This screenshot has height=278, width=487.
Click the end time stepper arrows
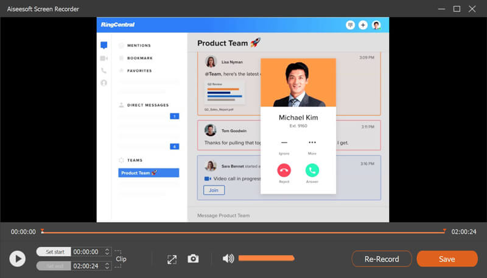pos(107,266)
